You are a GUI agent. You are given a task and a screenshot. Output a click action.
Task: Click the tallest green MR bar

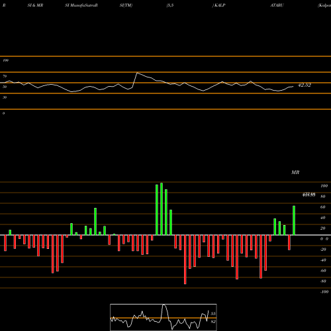[x=162, y=209]
